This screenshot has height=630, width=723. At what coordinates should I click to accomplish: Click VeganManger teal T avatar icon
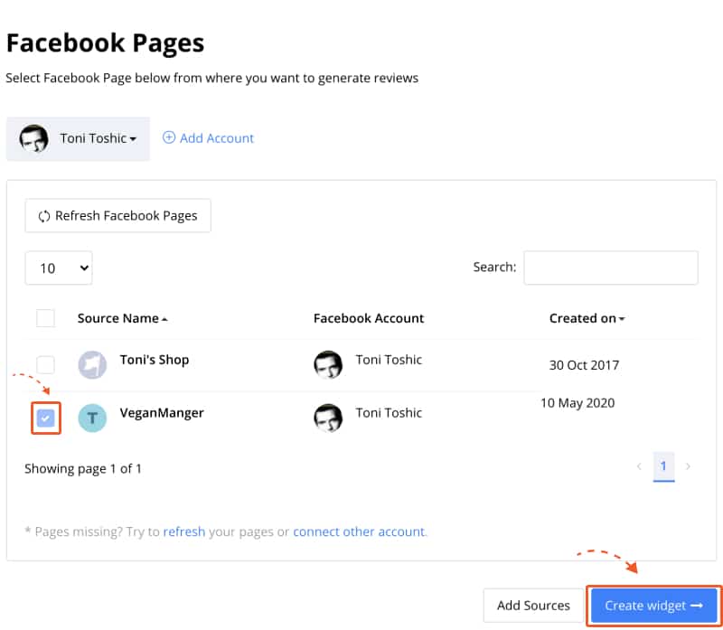pyautogui.click(x=92, y=418)
